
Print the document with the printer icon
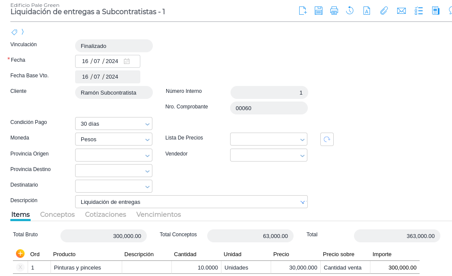coord(334,11)
